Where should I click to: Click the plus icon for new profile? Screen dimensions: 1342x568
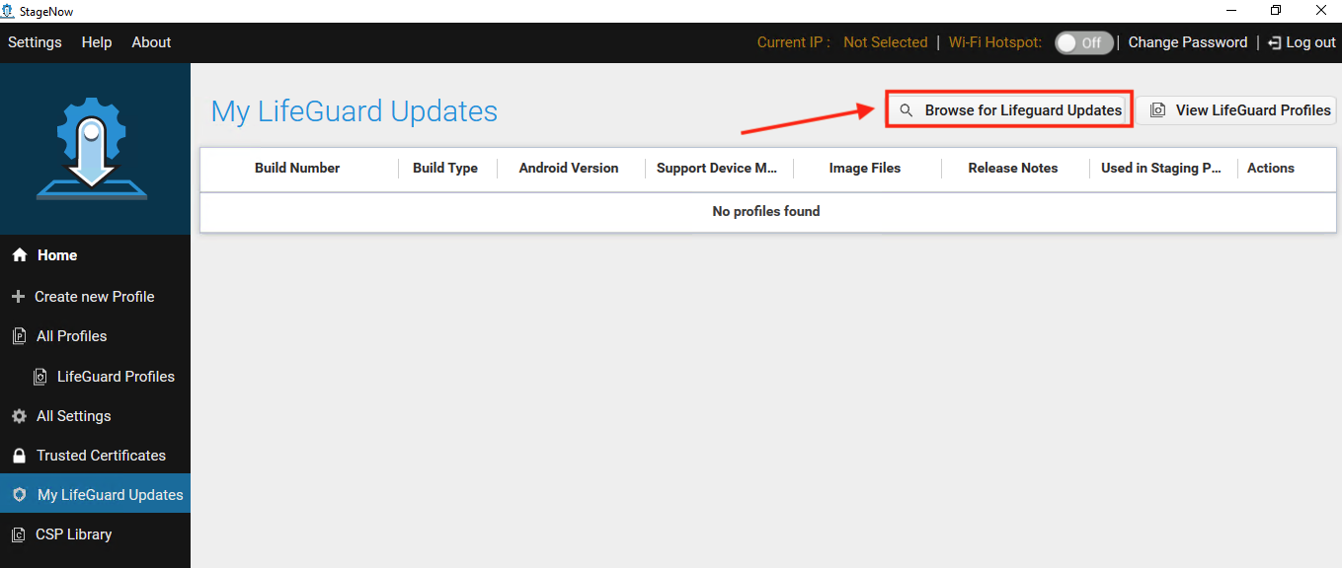(18, 297)
